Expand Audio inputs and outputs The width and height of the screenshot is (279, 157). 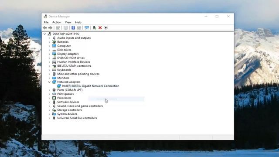coord(49,38)
